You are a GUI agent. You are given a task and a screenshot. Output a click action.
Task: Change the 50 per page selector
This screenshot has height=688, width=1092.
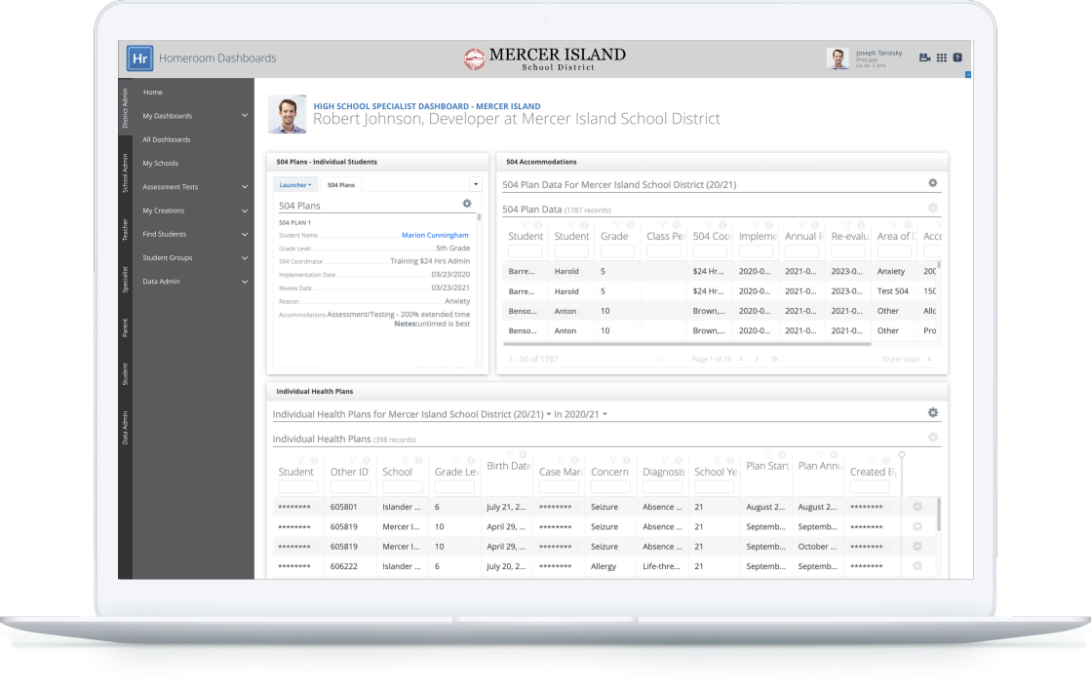click(x=906, y=360)
